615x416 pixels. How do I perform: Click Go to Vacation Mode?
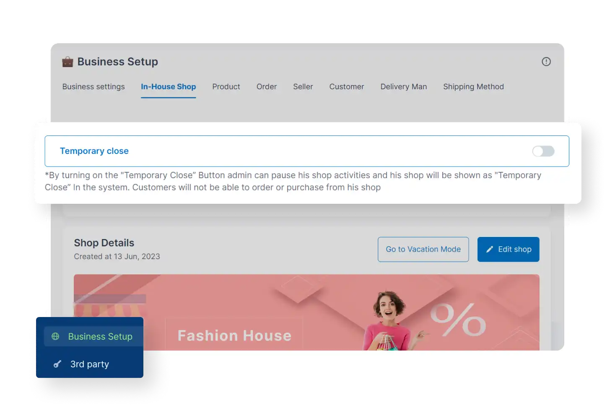point(423,249)
